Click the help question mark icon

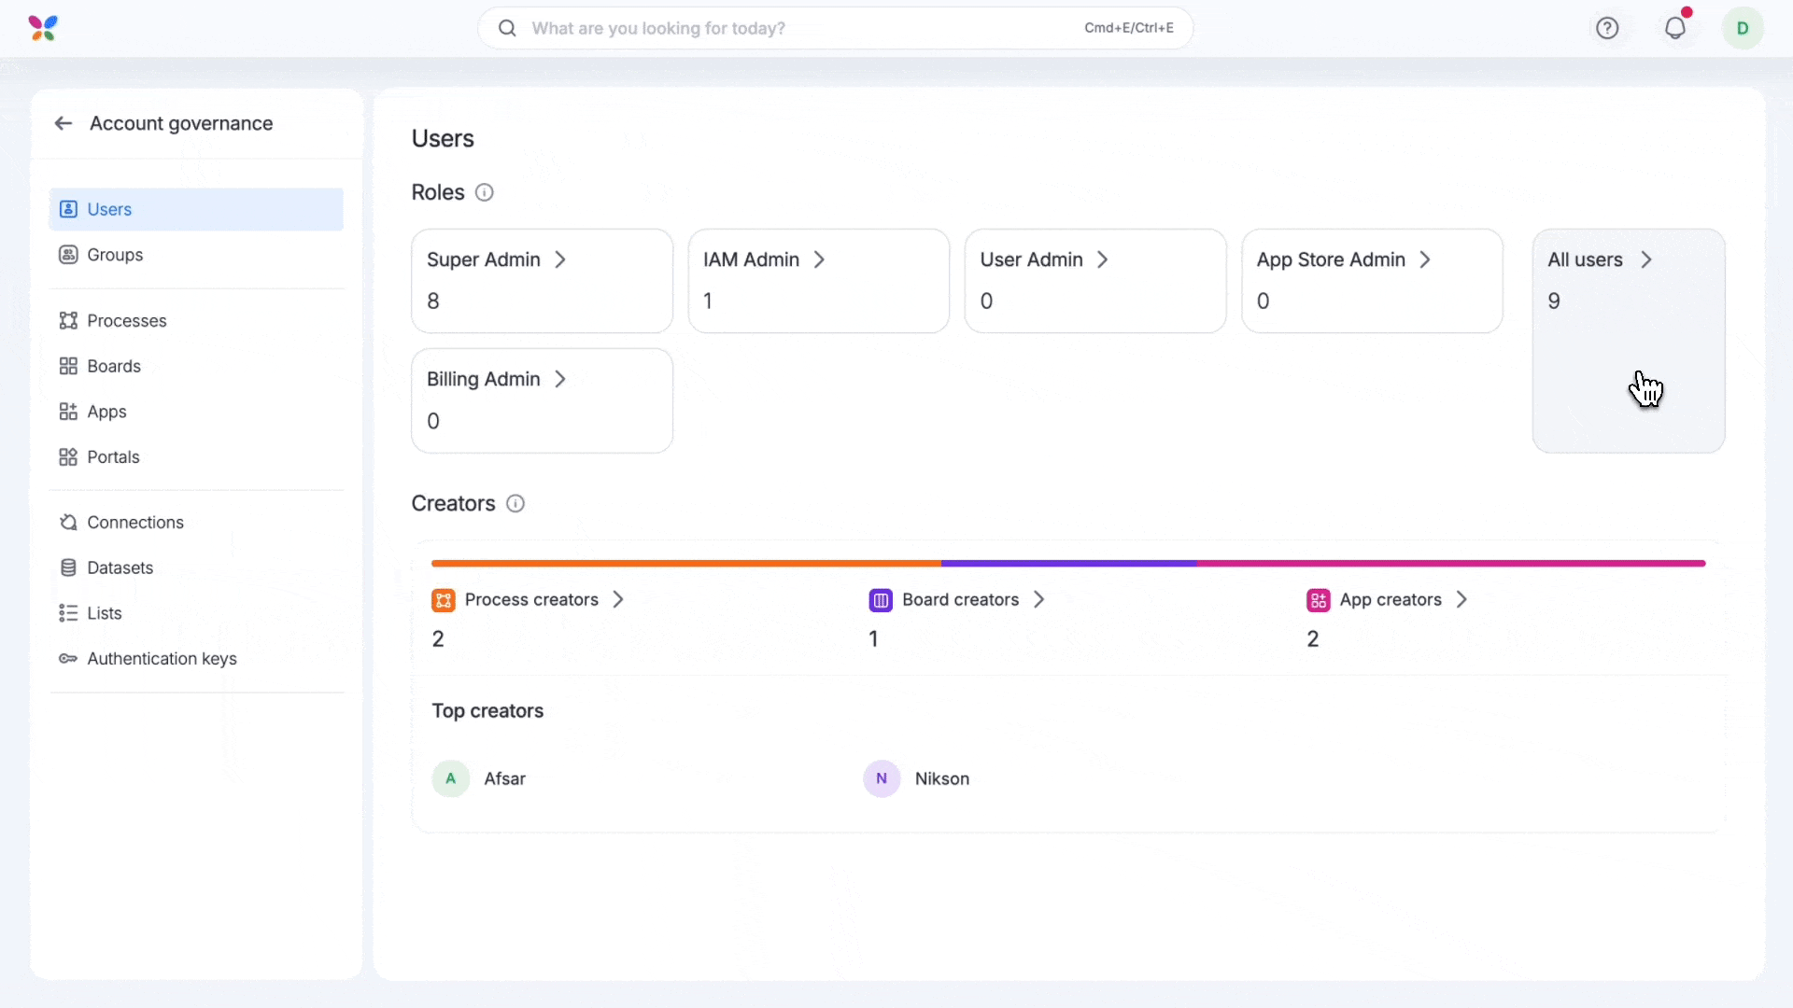[x=1607, y=28]
